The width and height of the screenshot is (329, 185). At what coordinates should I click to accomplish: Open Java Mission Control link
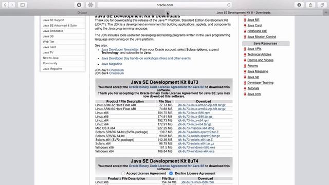[262, 36]
